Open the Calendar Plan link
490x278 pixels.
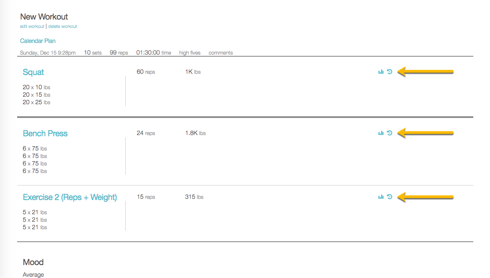tap(38, 41)
